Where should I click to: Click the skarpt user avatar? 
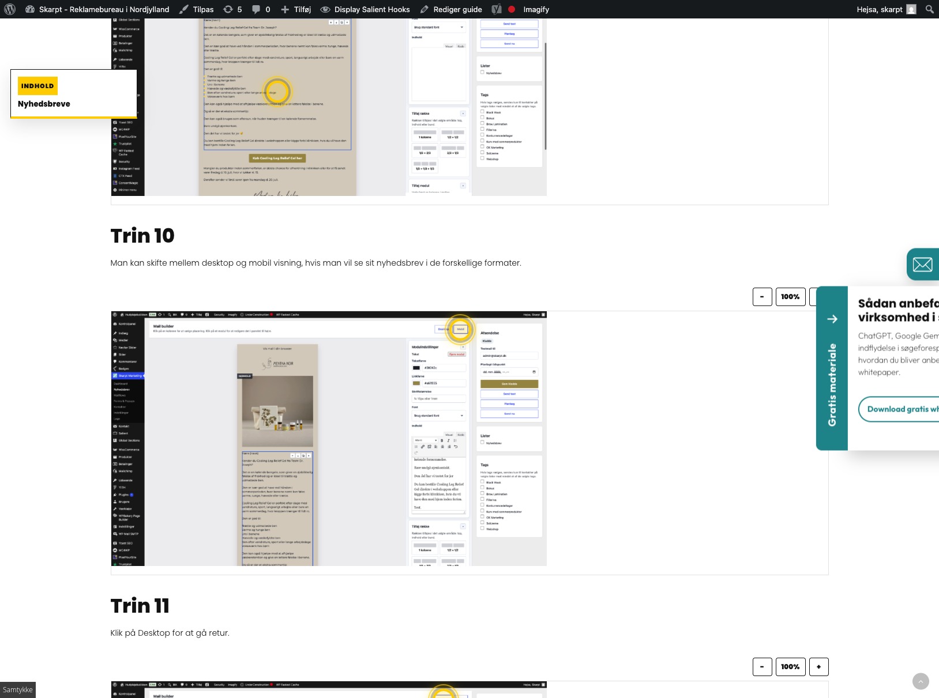(x=911, y=9)
